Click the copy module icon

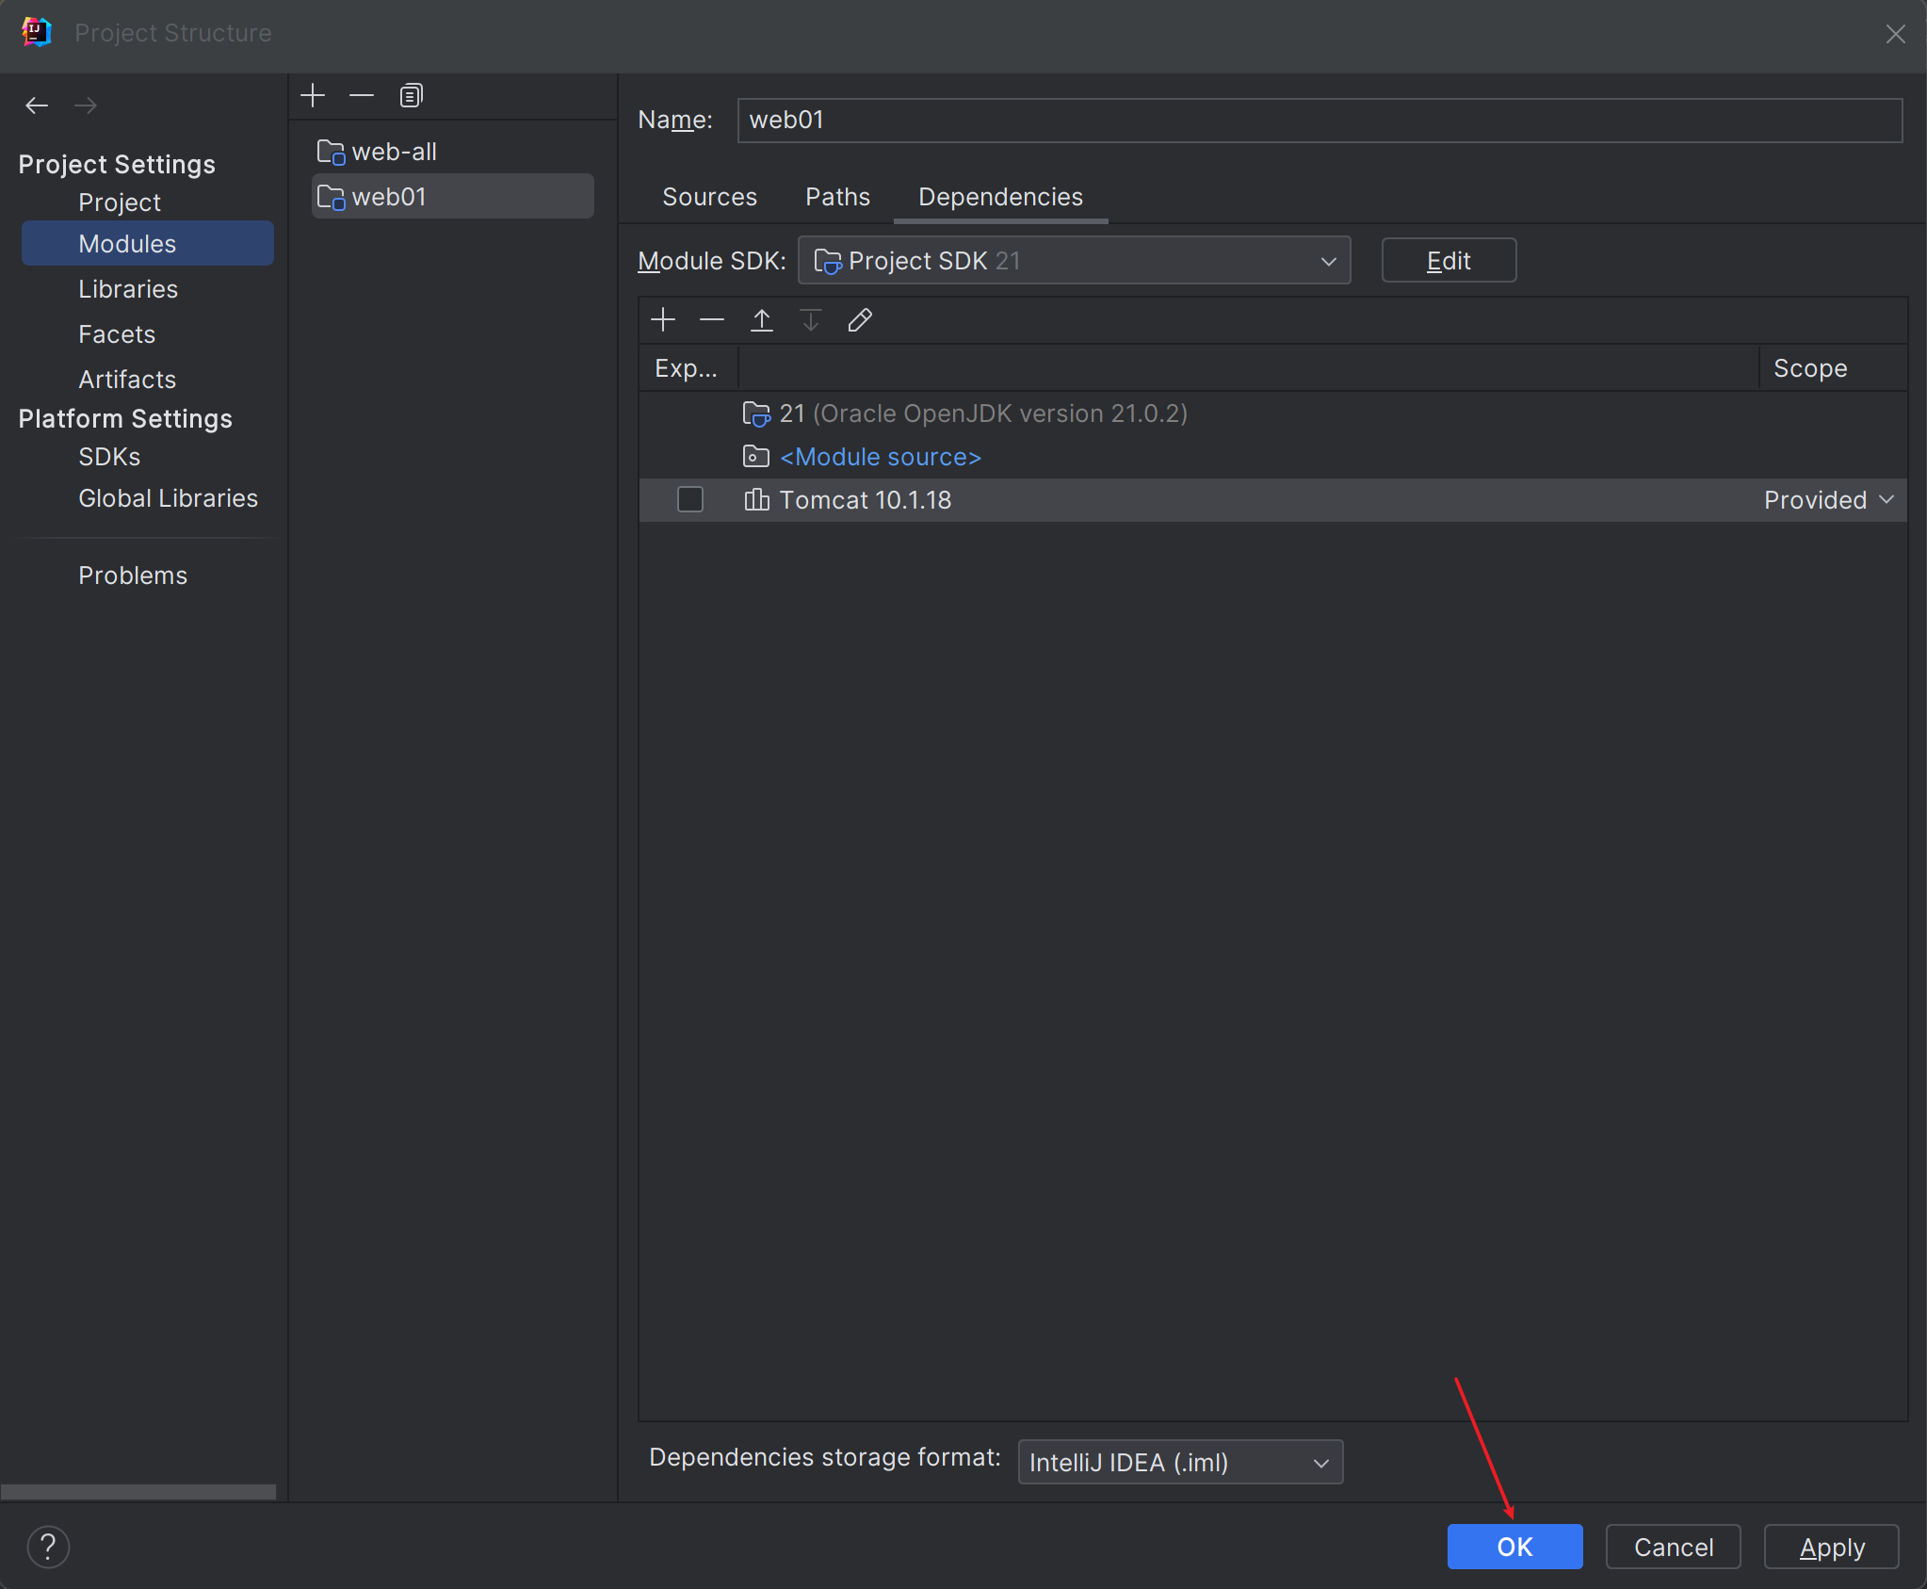pos(411,95)
